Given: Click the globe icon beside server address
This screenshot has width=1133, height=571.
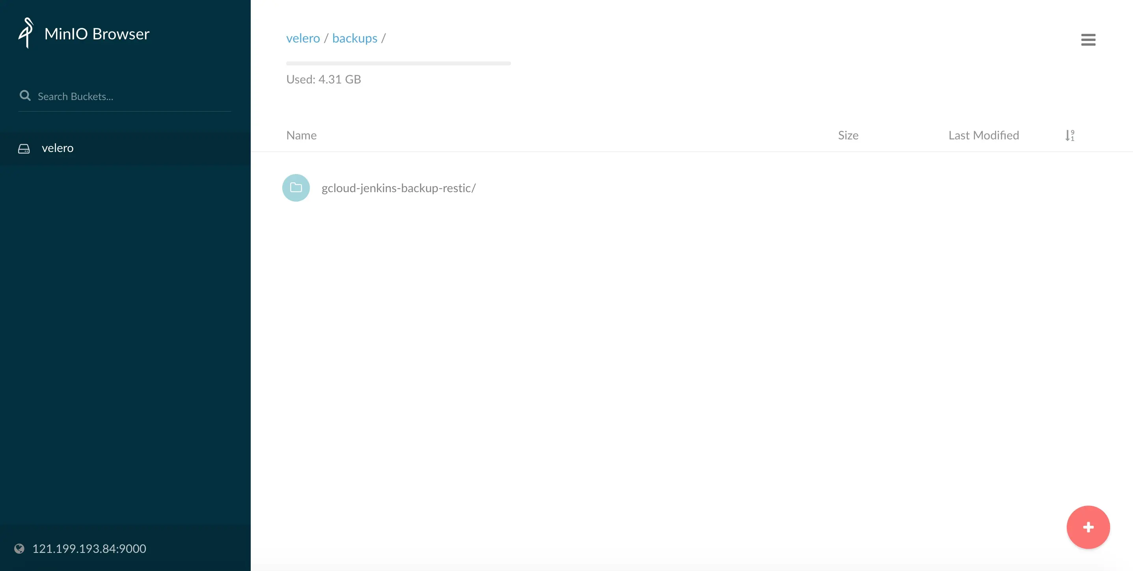Looking at the screenshot, I should (x=19, y=549).
